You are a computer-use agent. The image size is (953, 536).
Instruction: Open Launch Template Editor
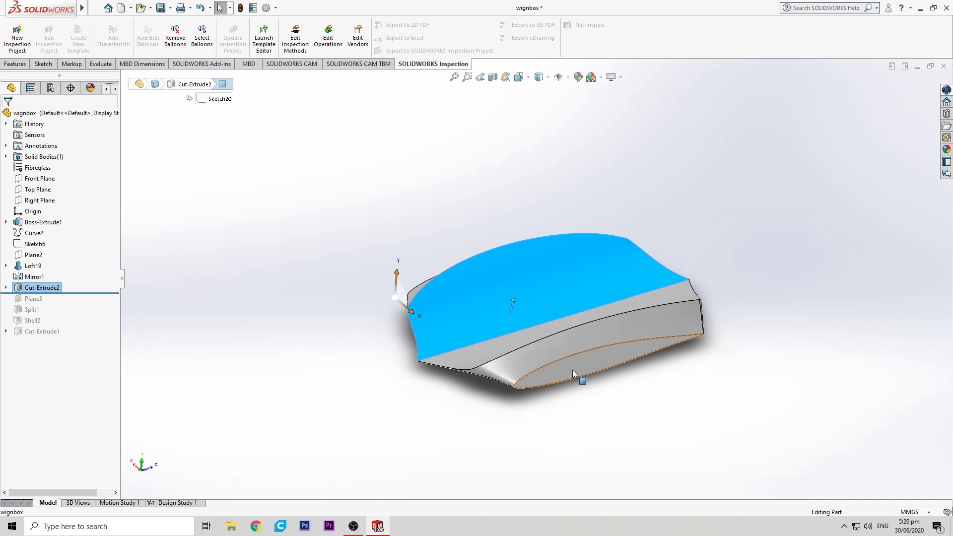tap(264, 39)
